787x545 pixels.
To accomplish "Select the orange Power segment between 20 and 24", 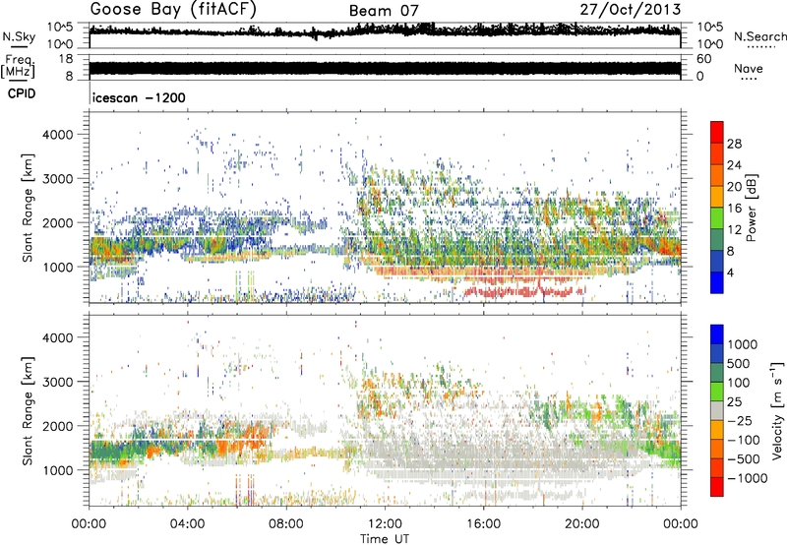I will (717, 175).
